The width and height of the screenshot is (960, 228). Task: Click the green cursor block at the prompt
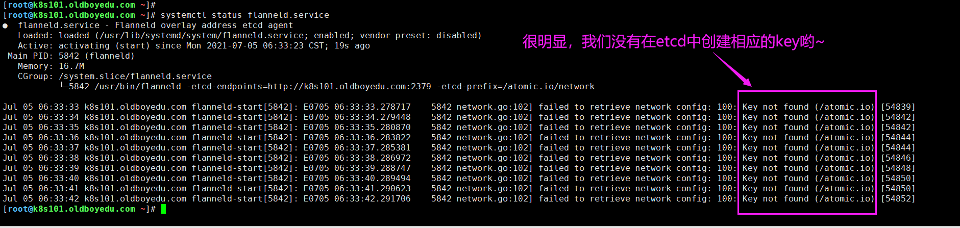click(x=163, y=209)
